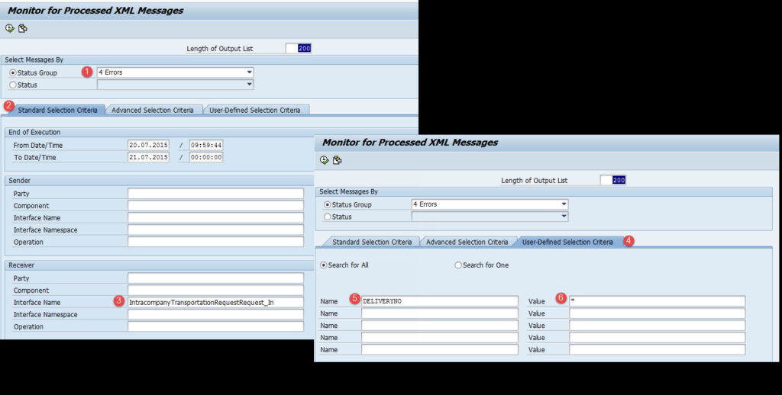
Task: Click the Receiver Interface Name field
Action: tap(215, 302)
